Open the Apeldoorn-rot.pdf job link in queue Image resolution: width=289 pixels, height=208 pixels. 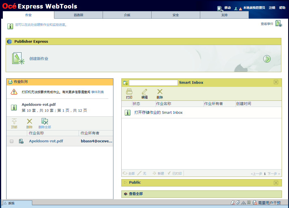point(46,141)
